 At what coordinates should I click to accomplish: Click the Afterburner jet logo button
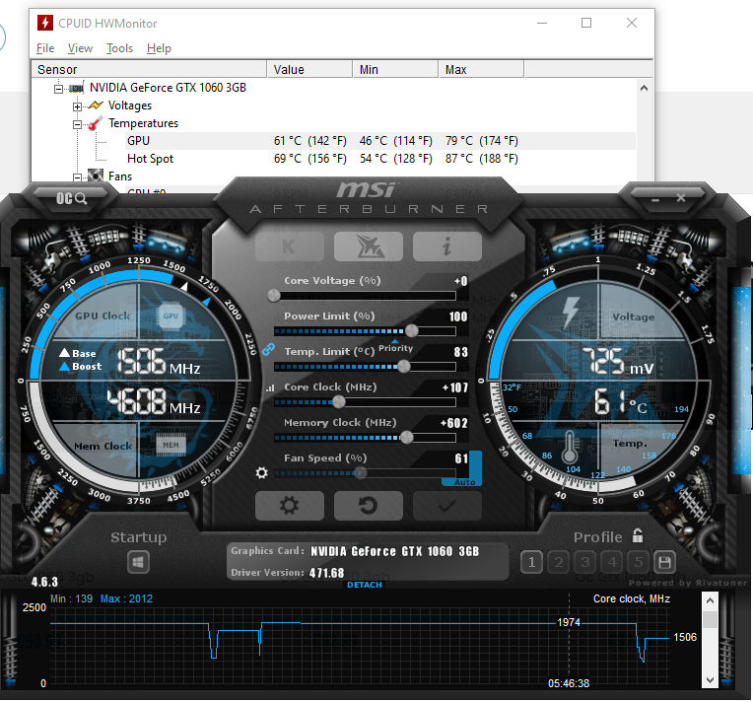coord(369,246)
